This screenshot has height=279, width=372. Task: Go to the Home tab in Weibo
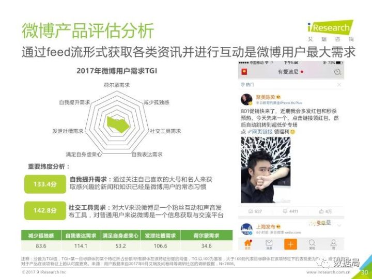coord(248,244)
